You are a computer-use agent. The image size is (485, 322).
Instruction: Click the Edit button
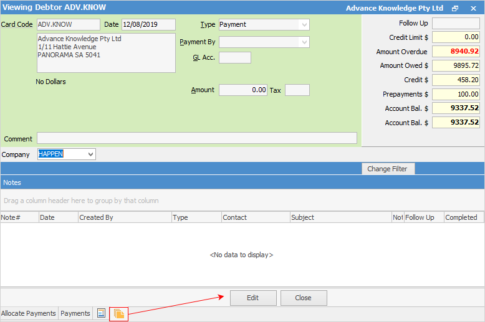point(253,298)
